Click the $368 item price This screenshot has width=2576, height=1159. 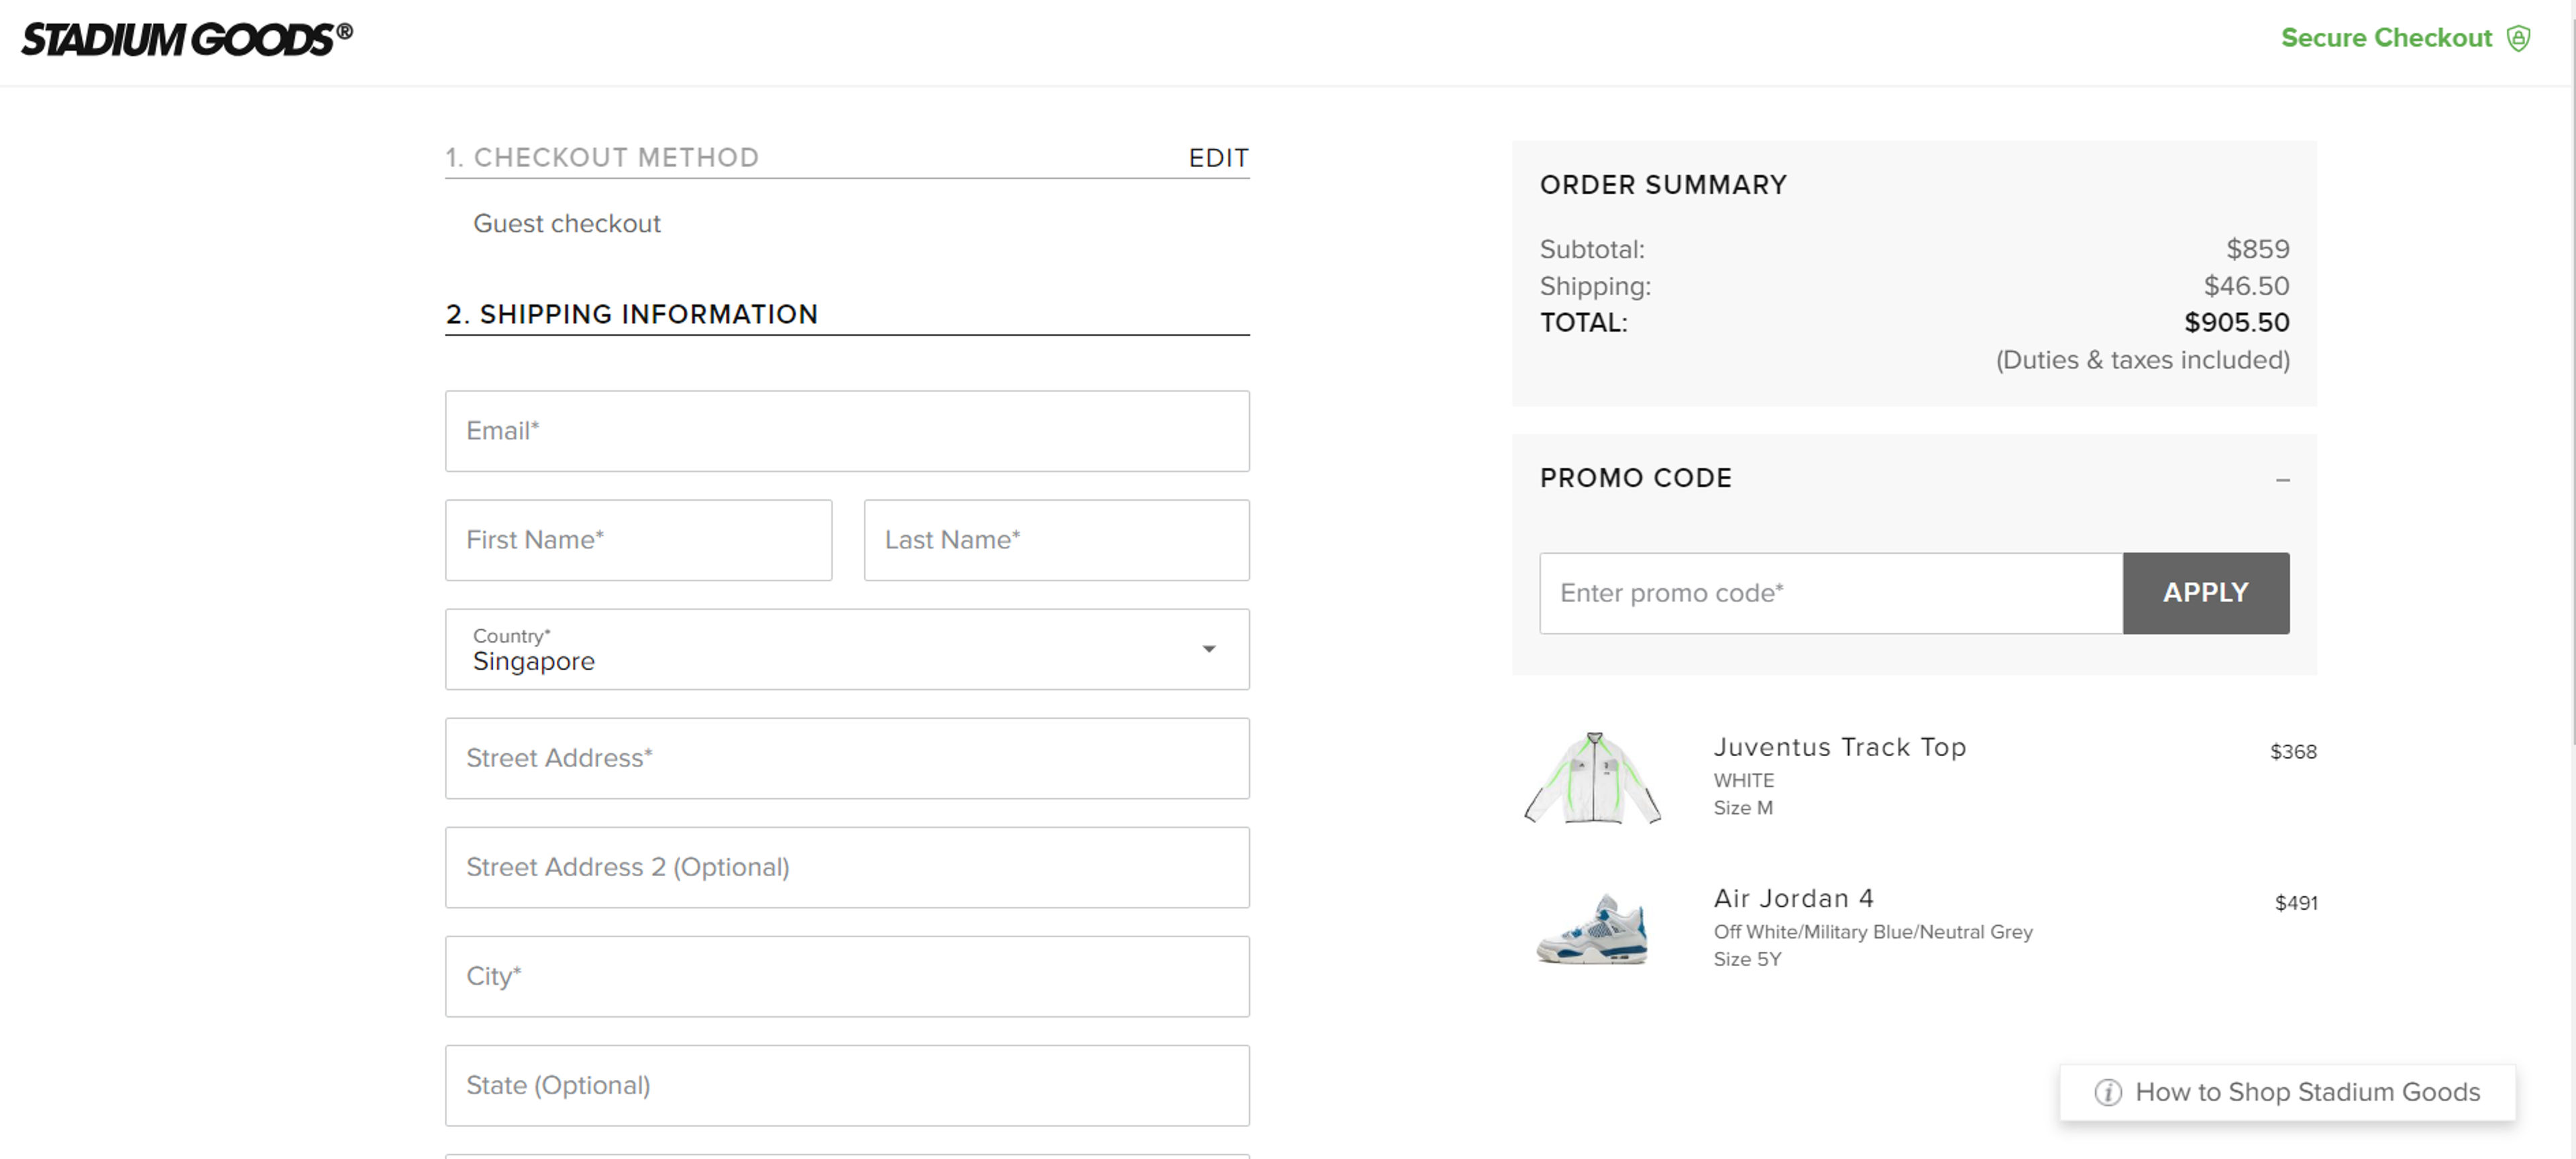pyautogui.click(x=2293, y=751)
